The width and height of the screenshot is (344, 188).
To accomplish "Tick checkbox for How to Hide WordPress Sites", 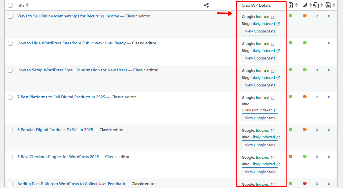I will tap(10, 43).
